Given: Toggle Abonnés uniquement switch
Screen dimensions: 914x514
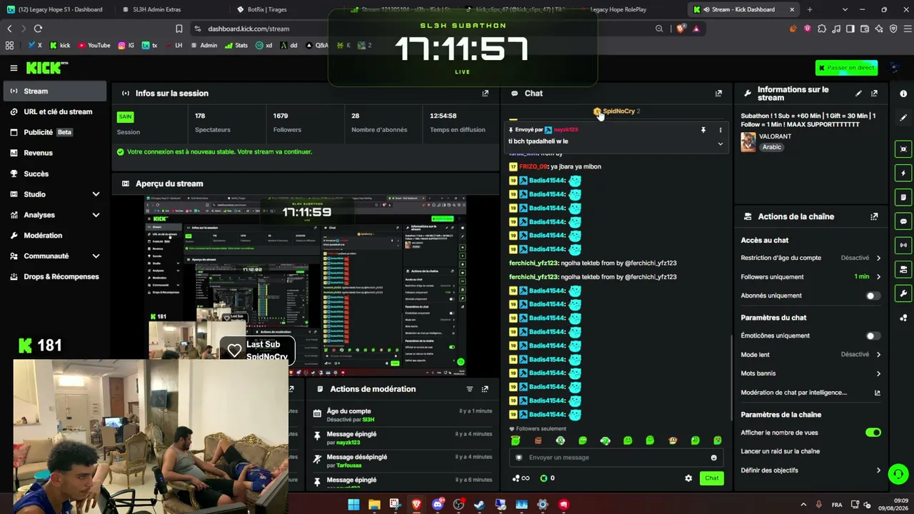Looking at the screenshot, I should pos(873,296).
